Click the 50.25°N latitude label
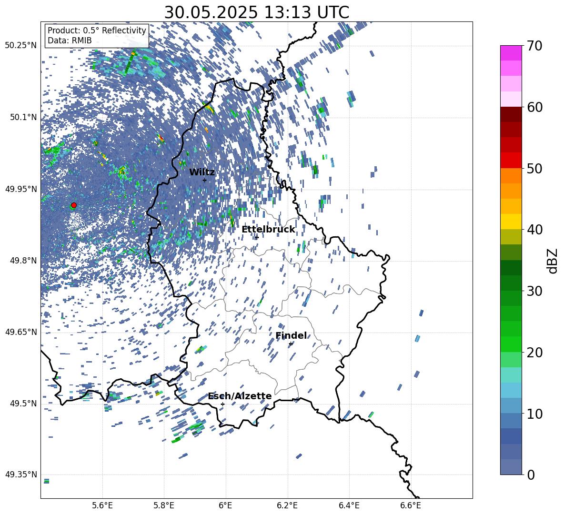Image resolution: width=564 pixels, height=515 pixels. click(21, 45)
